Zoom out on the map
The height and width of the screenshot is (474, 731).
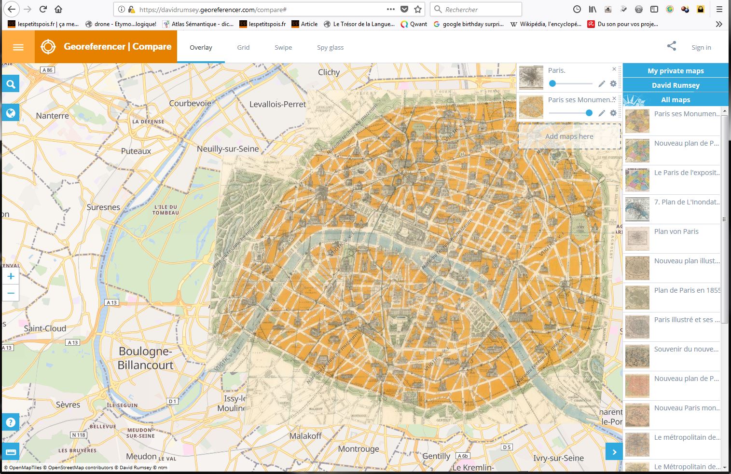[11, 293]
